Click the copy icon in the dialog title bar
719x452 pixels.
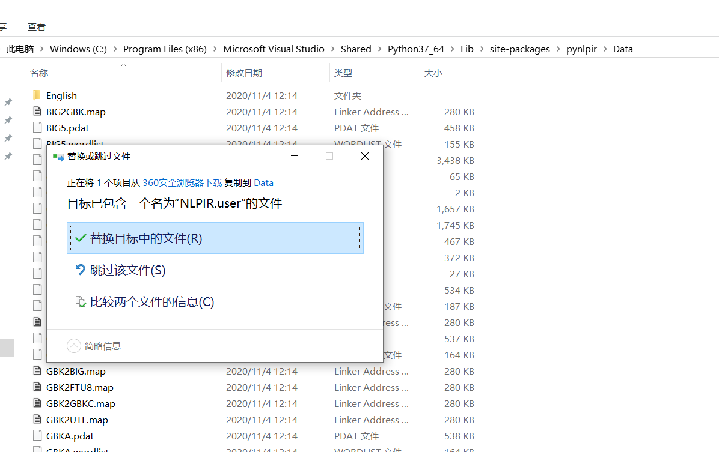(x=58, y=156)
